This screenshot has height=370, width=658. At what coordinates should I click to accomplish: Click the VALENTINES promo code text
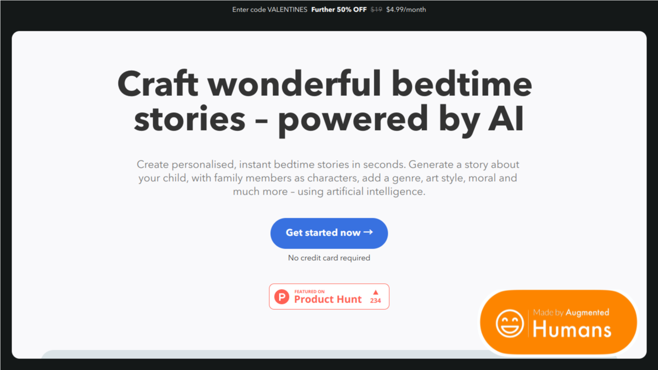tap(287, 10)
